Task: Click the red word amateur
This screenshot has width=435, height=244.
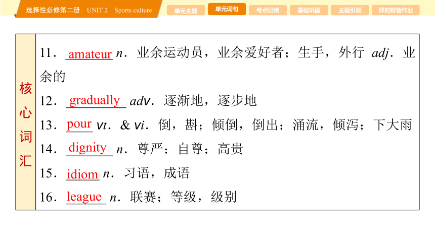Action: pyautogui.click(x=90, y=54)
